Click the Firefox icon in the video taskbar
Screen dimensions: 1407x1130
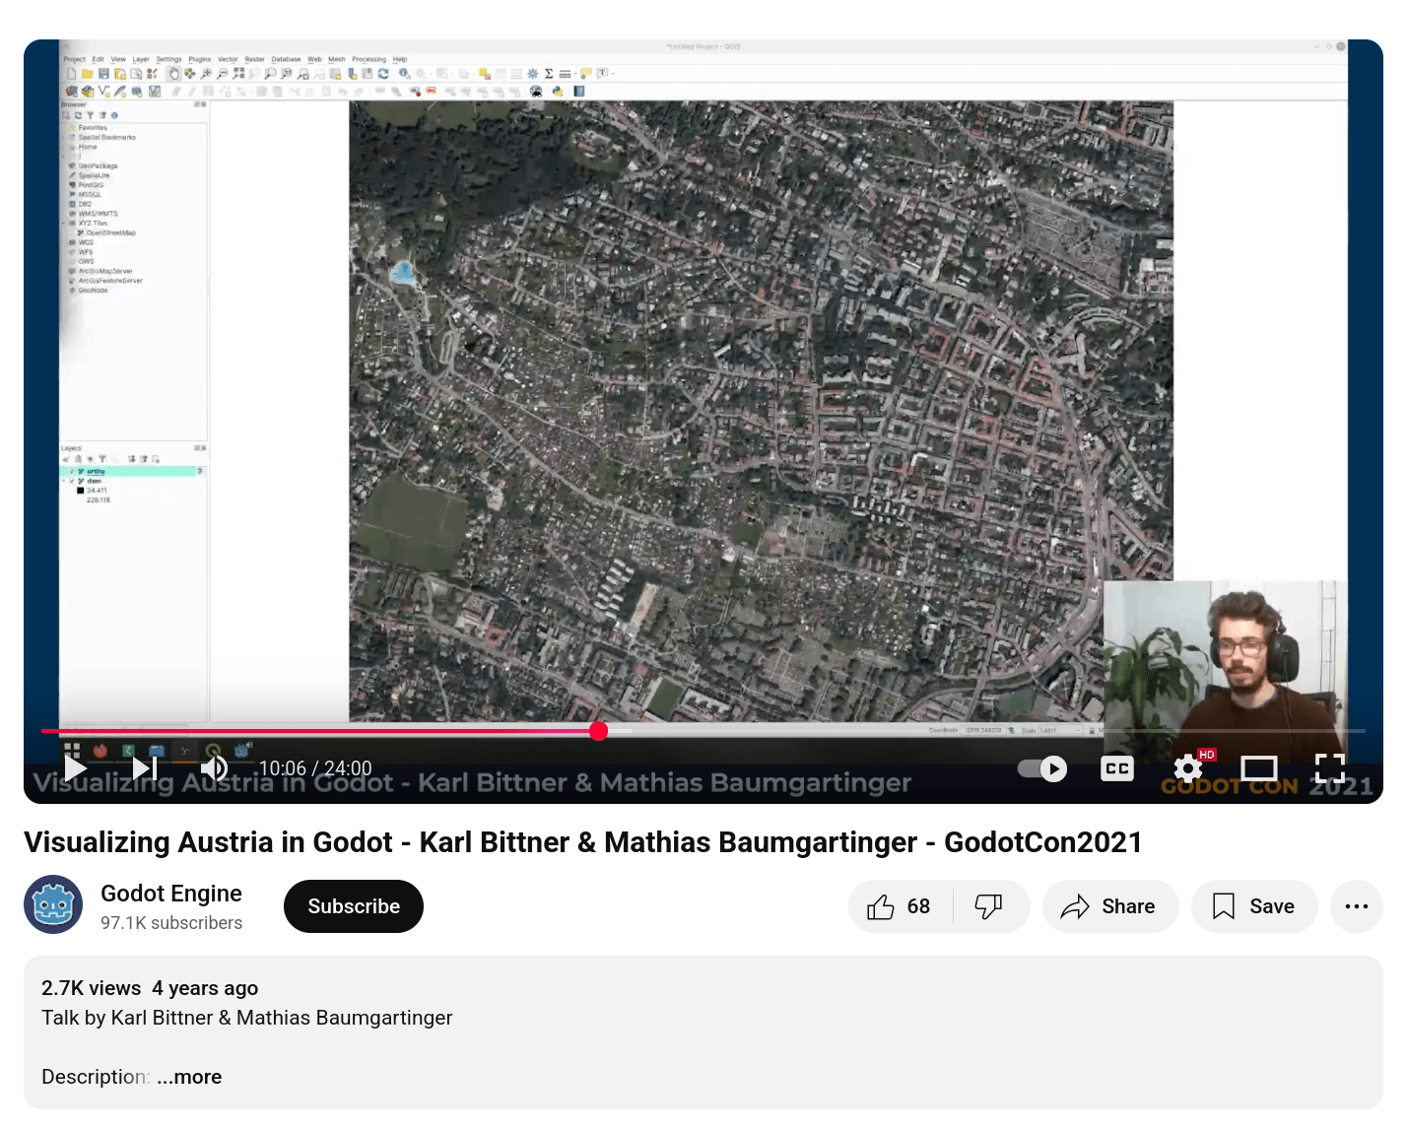pyautogui.click(x=100, y=751)
